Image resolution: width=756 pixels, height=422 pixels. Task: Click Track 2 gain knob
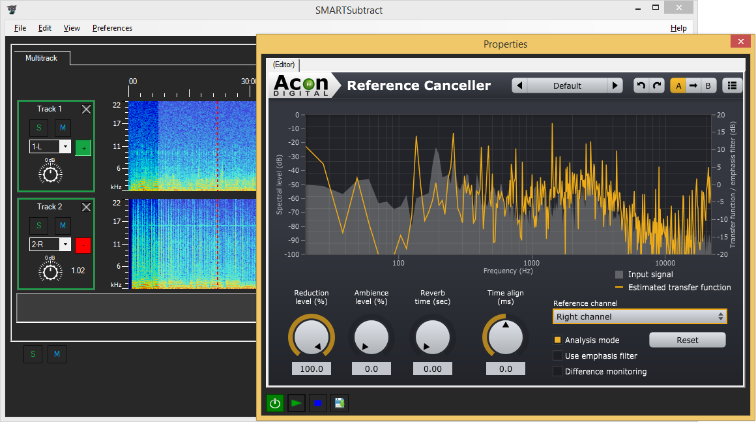coord(50,272)
